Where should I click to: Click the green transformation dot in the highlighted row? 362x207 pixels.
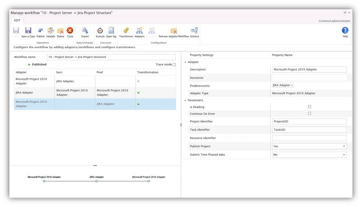pos(138,104)
